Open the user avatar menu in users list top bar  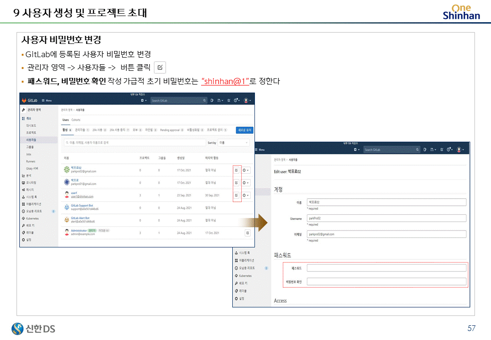[247, 101]
